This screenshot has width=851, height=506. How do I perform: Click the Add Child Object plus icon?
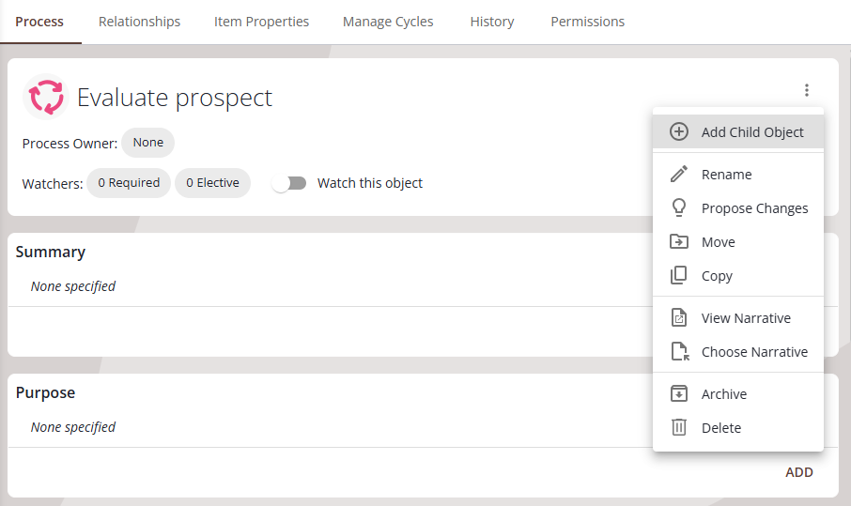(x=679, y=131)
